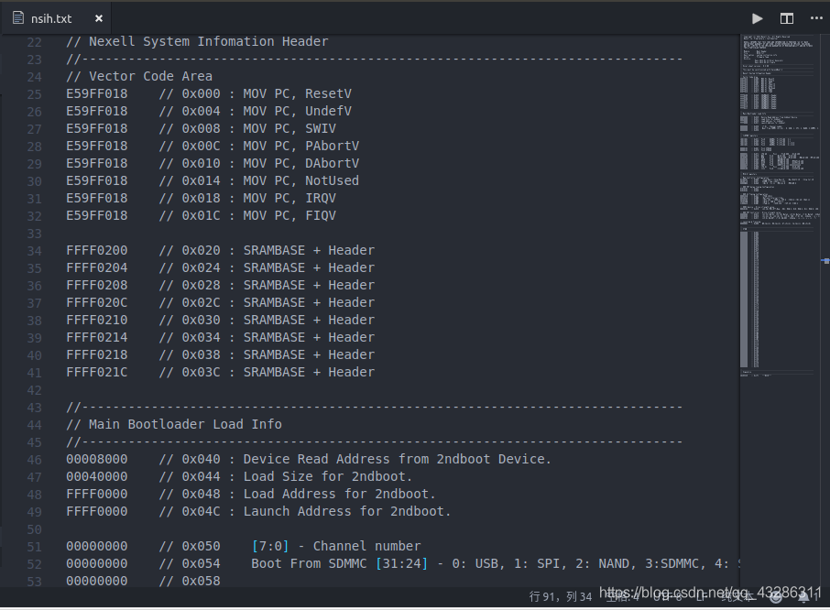The image size is (830, 610).
Task: Click the 'MOV PC, FIQV' line text
Action: coord(289,216)
